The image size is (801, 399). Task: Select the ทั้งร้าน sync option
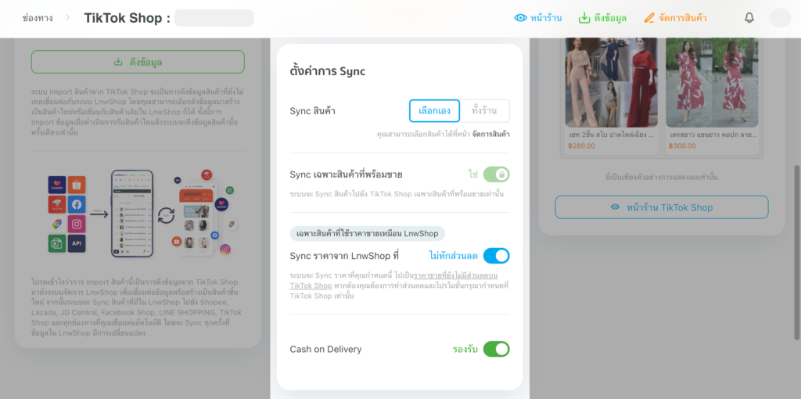[x=484, y=111]
